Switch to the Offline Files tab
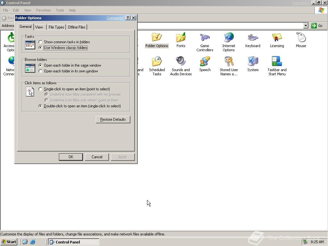The image size is (328, 246). click(77, 27)
